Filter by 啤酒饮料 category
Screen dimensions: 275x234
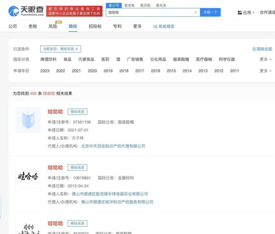coord(48,59)
